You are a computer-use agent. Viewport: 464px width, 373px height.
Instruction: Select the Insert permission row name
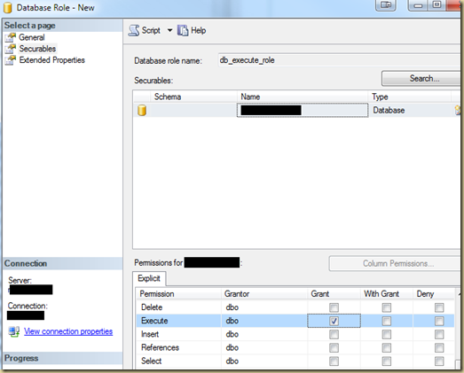(150, 334)
